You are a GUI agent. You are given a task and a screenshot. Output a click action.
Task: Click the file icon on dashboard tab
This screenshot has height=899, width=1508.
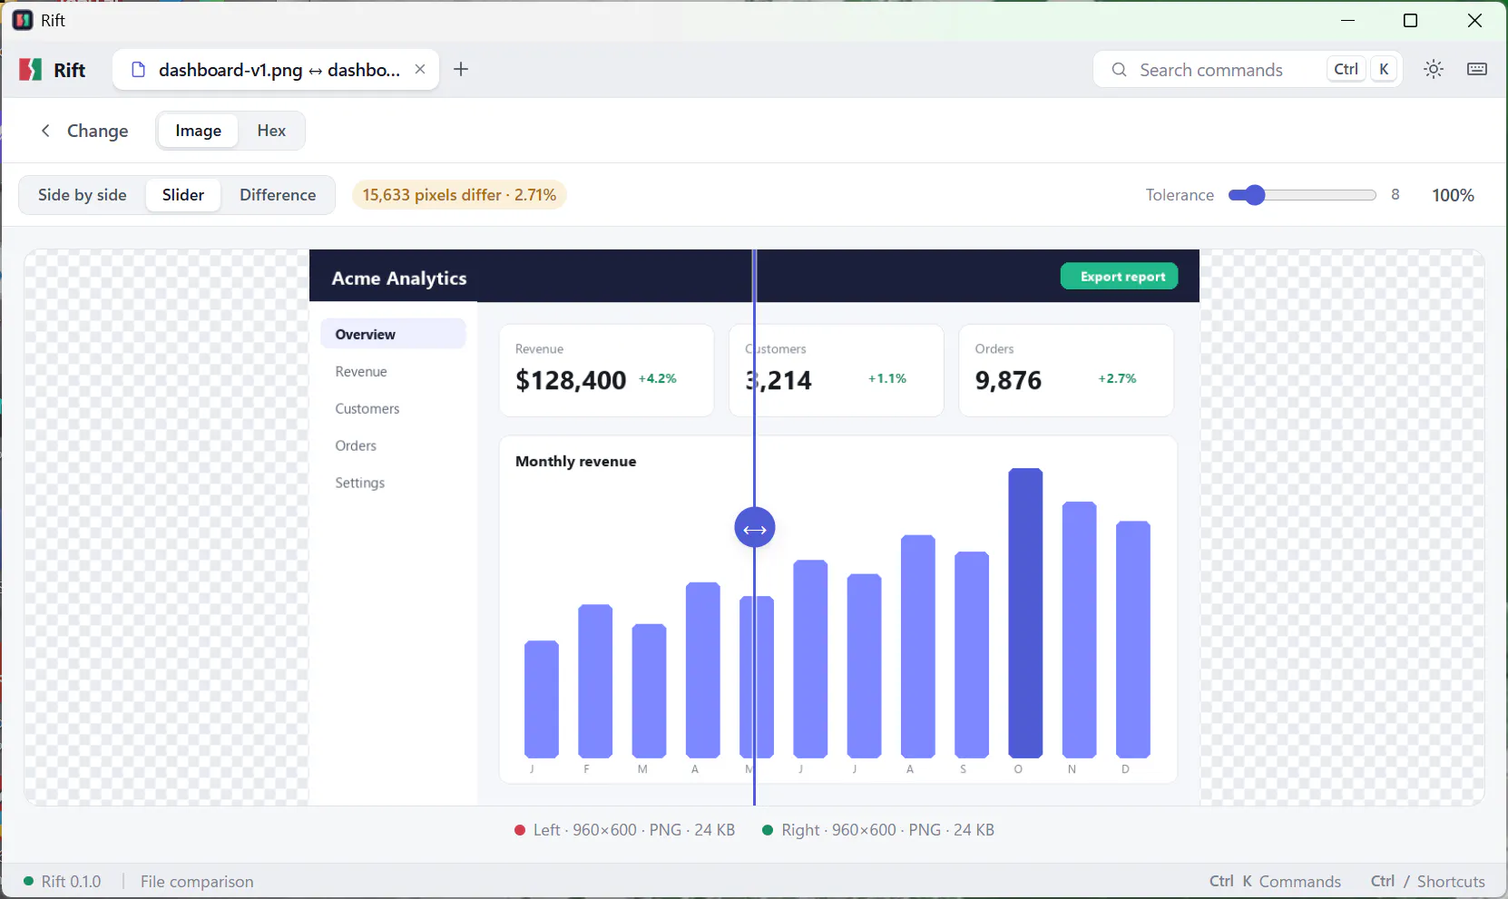(x=139, y=70)
